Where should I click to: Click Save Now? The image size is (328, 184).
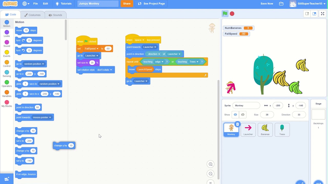click(x=267, y=4)
